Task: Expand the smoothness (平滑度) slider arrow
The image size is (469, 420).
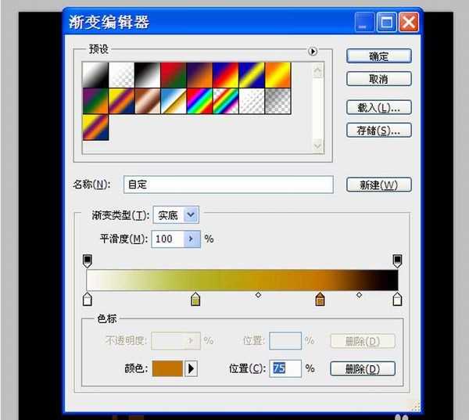Action: (192, 239)
